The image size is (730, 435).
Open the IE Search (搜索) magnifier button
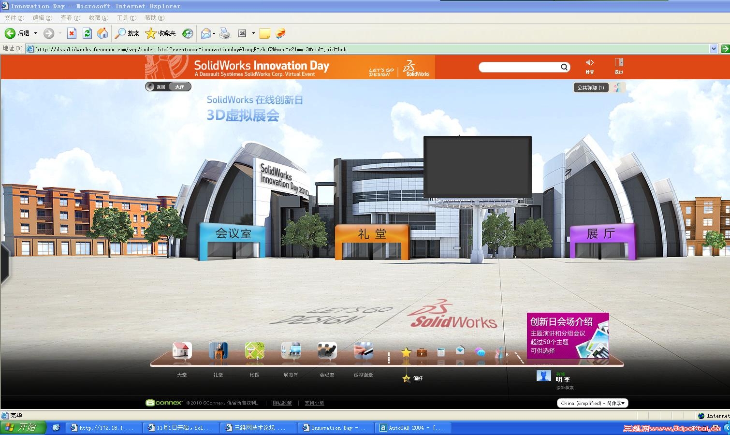click(x=127, y=33)
